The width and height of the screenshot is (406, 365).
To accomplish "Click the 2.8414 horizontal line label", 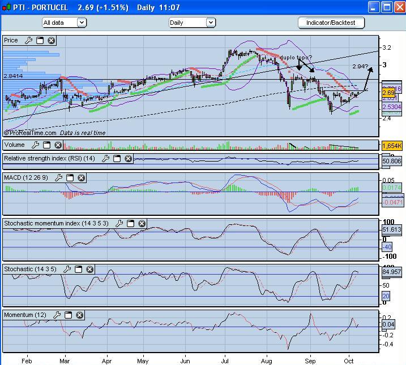I will (x=13, y=76).
